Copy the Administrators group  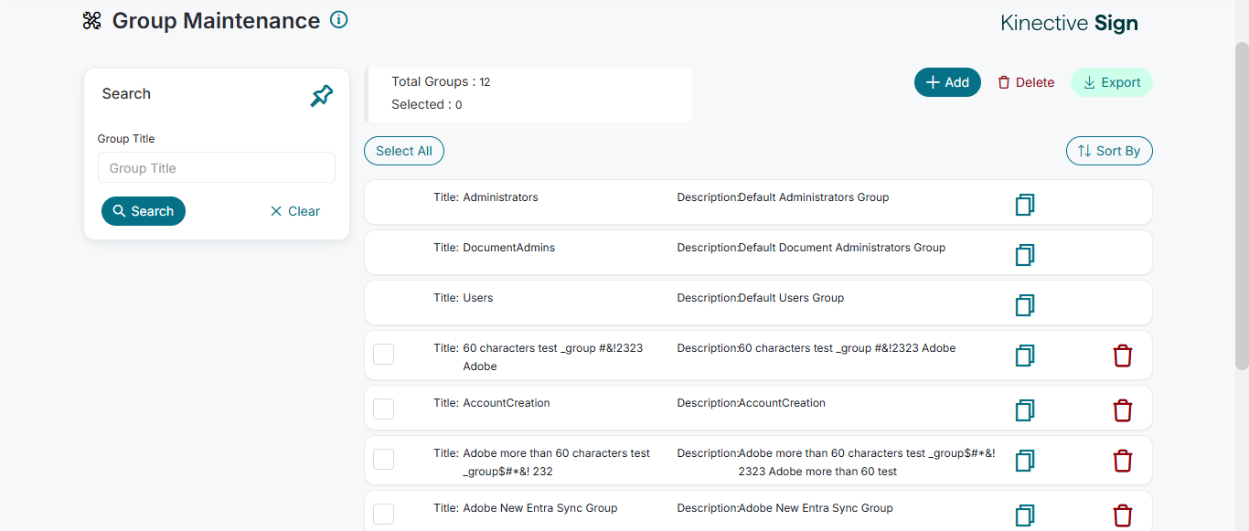[1025, 205]
